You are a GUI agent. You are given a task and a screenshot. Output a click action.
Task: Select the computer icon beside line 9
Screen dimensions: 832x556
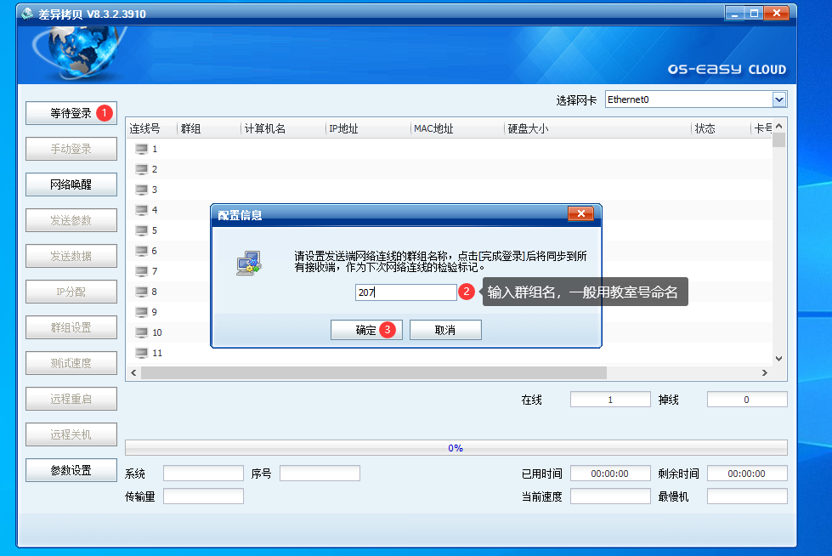[x=141, y=312]
